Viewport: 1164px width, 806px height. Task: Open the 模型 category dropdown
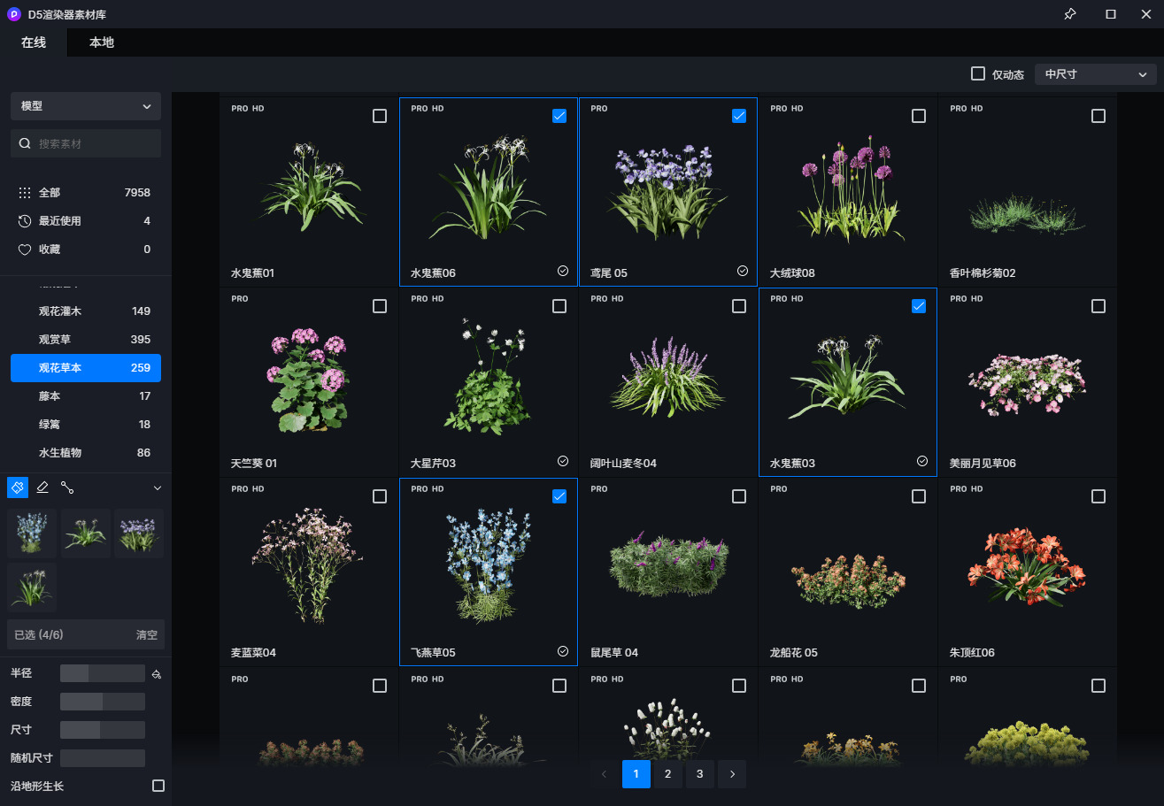pos(86,106)
